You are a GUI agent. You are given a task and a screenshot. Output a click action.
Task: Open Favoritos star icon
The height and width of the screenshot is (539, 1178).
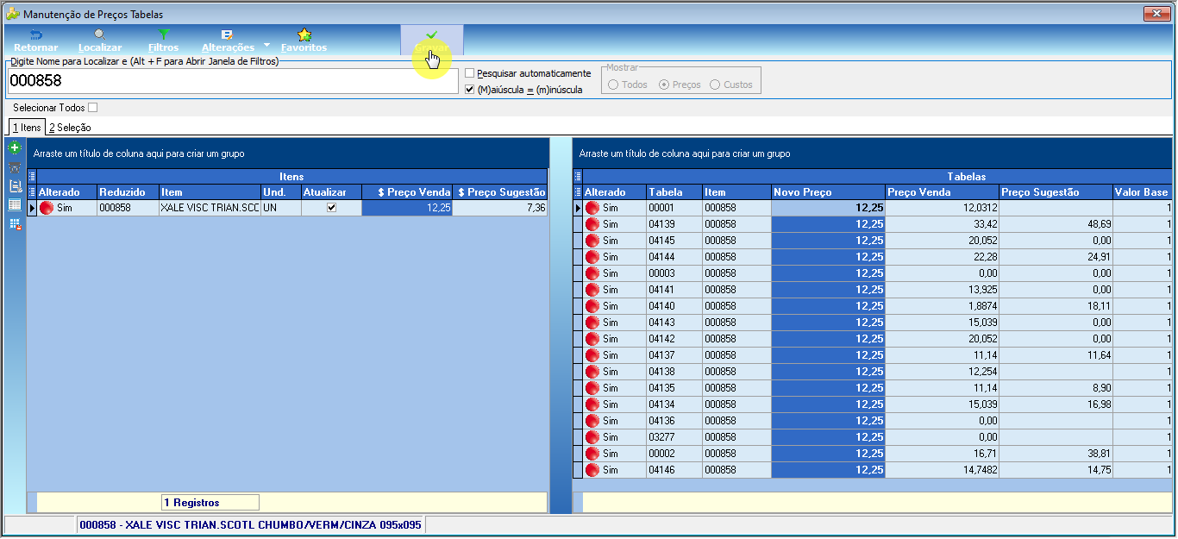pyautogui.click(x=304, y=35)
